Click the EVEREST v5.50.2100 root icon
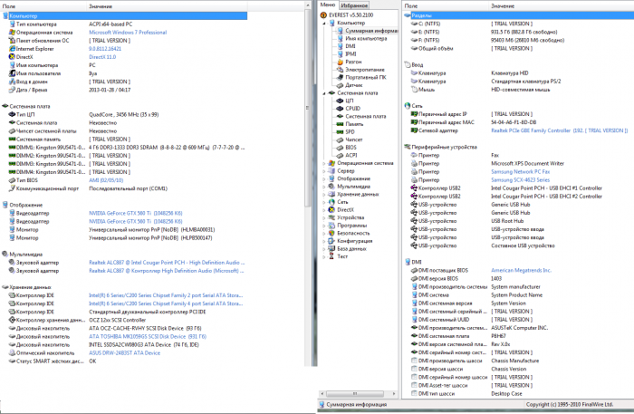Image resolution: width=634 pixels, height=414 pixels. point(323,15)
